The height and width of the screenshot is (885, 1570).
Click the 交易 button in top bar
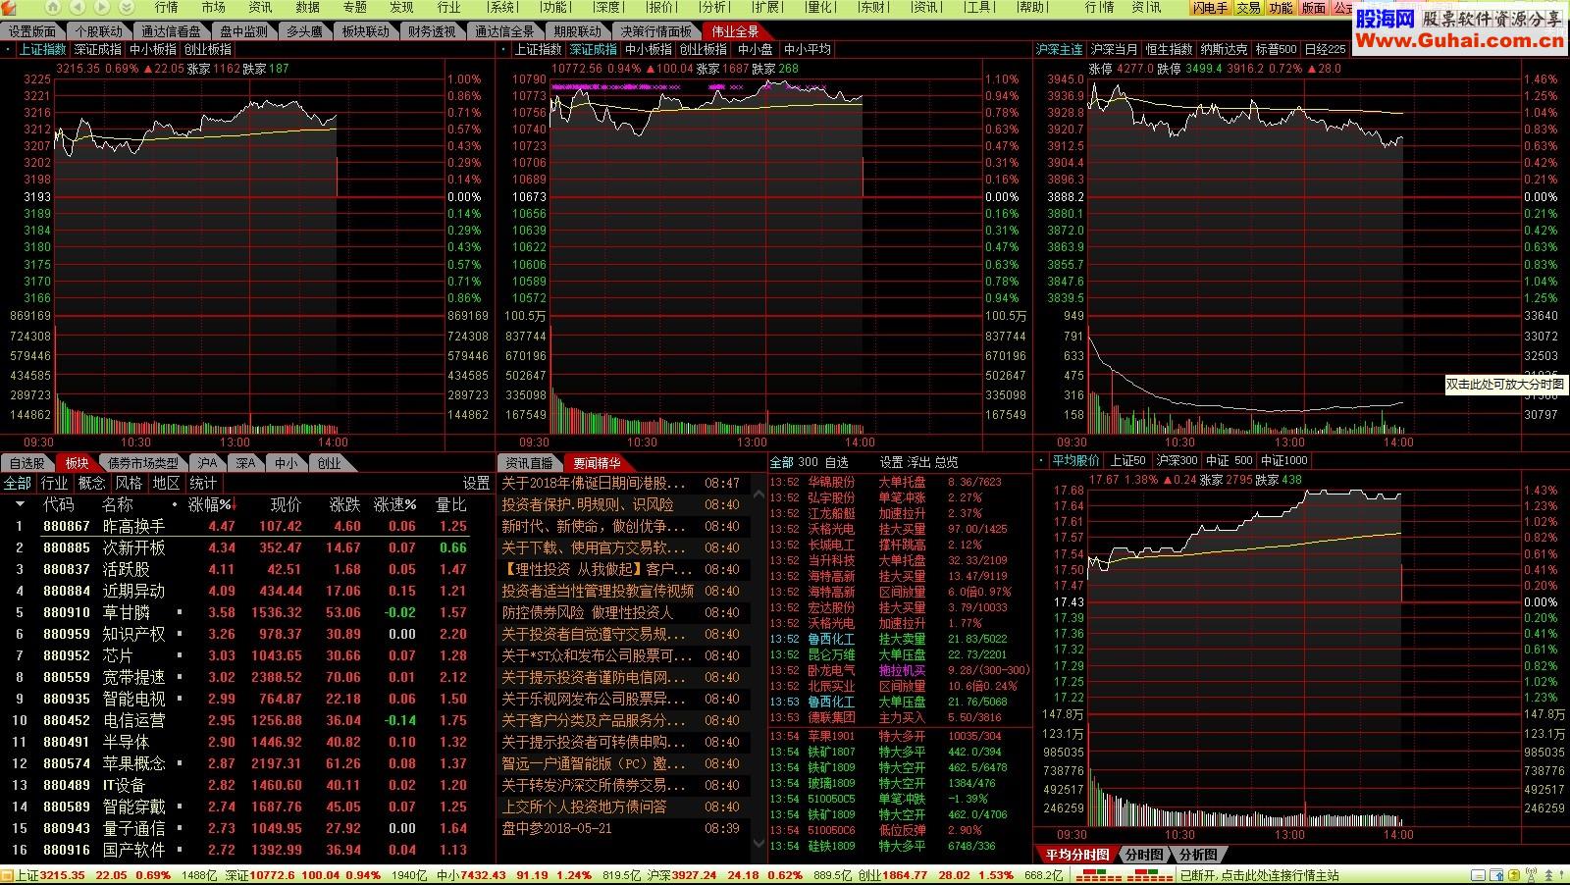1247,8
